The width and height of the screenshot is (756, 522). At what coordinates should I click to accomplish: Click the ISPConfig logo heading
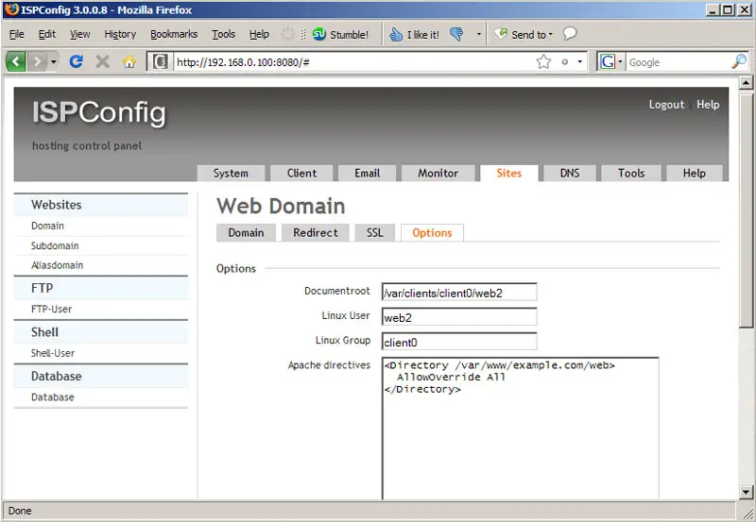click(99, 113)
